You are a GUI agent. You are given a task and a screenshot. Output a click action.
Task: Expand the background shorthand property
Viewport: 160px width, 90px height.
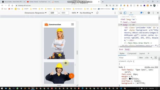coord(134,83)
